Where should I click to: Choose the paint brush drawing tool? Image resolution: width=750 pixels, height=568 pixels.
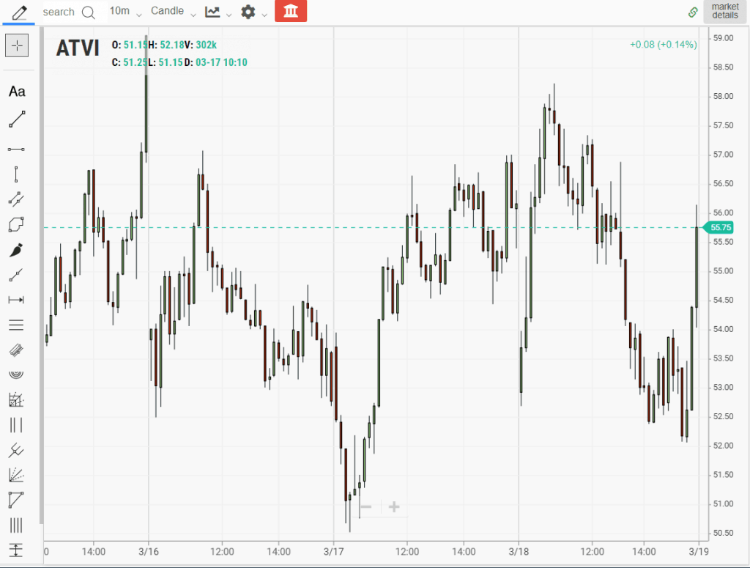click(x=17, y=251)
